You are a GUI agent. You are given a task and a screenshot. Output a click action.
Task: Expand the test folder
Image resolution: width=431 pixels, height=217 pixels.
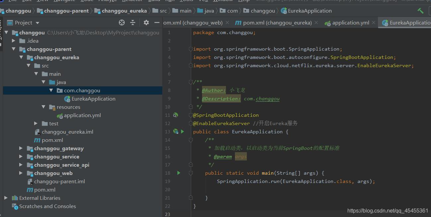[x=36, y=123]
